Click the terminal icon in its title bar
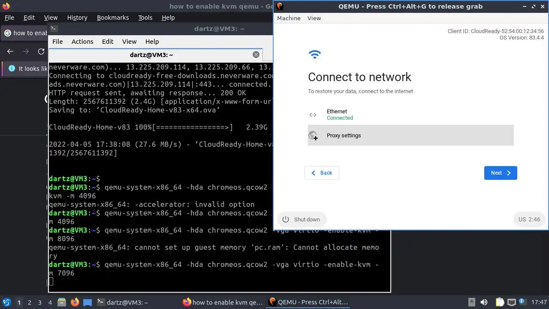The width and height of the screenshot is (549, 309). tap(54, 29)
